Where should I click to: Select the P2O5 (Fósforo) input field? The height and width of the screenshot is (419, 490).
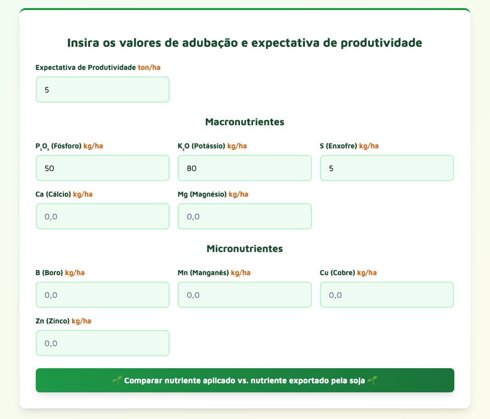[103, 168]
